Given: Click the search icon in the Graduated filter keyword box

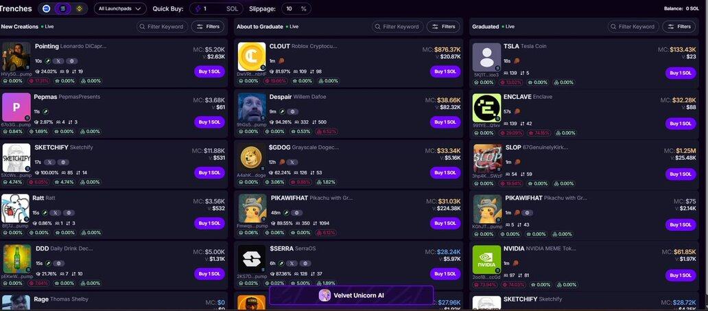Looking at the screenshot, I should [x=613, y=27].
